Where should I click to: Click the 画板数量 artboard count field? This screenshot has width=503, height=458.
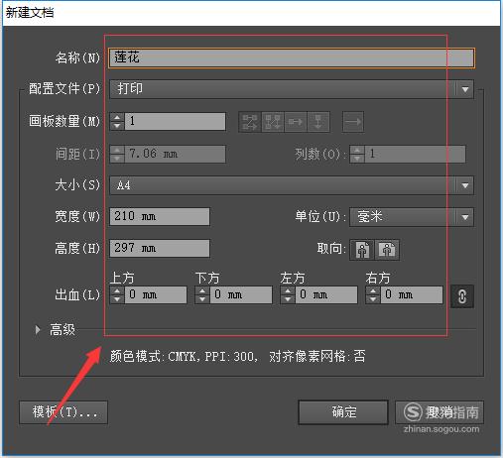tap(176, 121)
